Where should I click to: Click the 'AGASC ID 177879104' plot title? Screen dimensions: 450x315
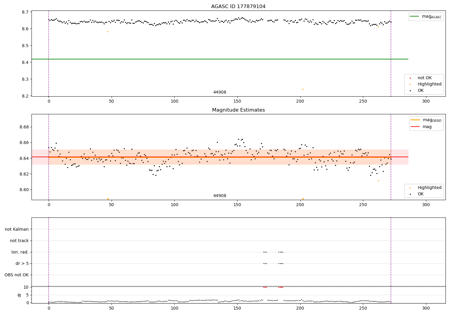click(x=238, y=7)
